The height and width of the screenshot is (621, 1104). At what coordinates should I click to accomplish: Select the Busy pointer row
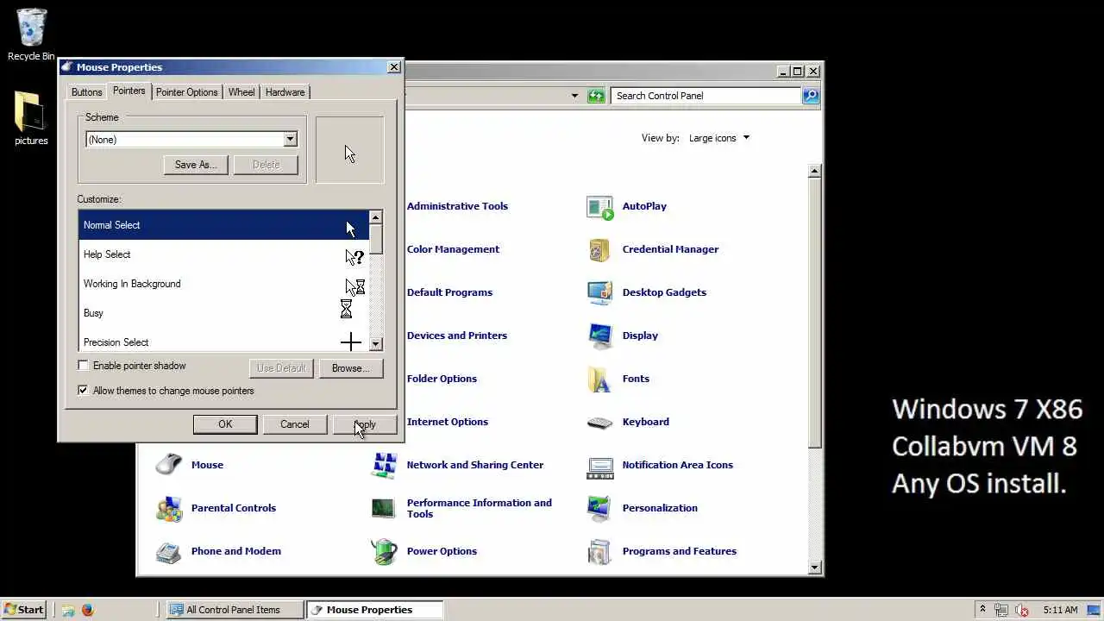point(223,313)
